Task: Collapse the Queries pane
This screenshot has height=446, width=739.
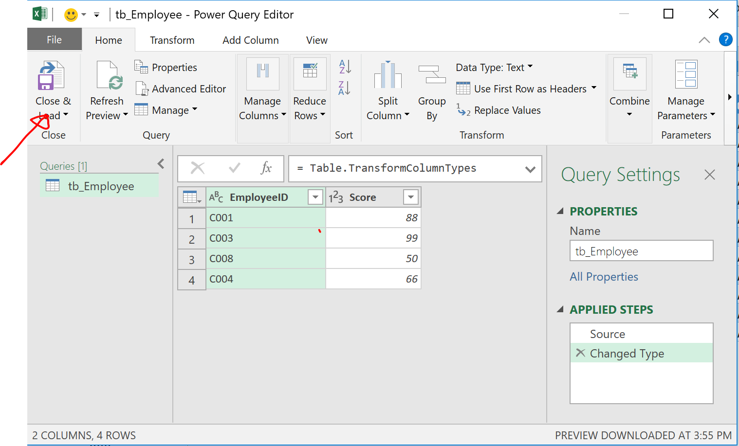Action: (161, 164)
